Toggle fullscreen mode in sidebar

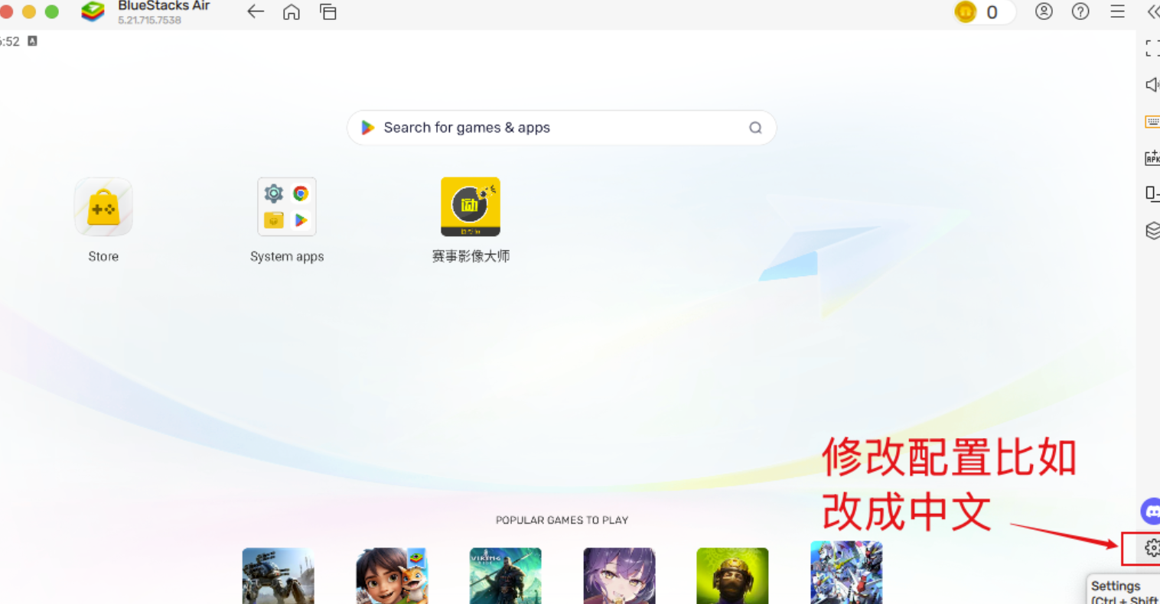click(1152, 48)
